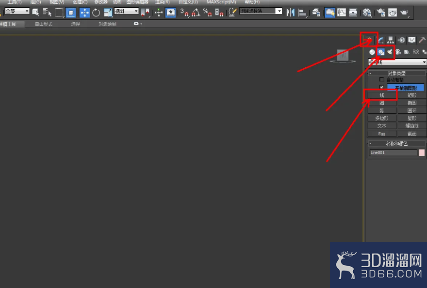The image size is (427, 288).
Task: Open the 视图 reference coordinate dropdown
Action: click(x=126, y=11)
